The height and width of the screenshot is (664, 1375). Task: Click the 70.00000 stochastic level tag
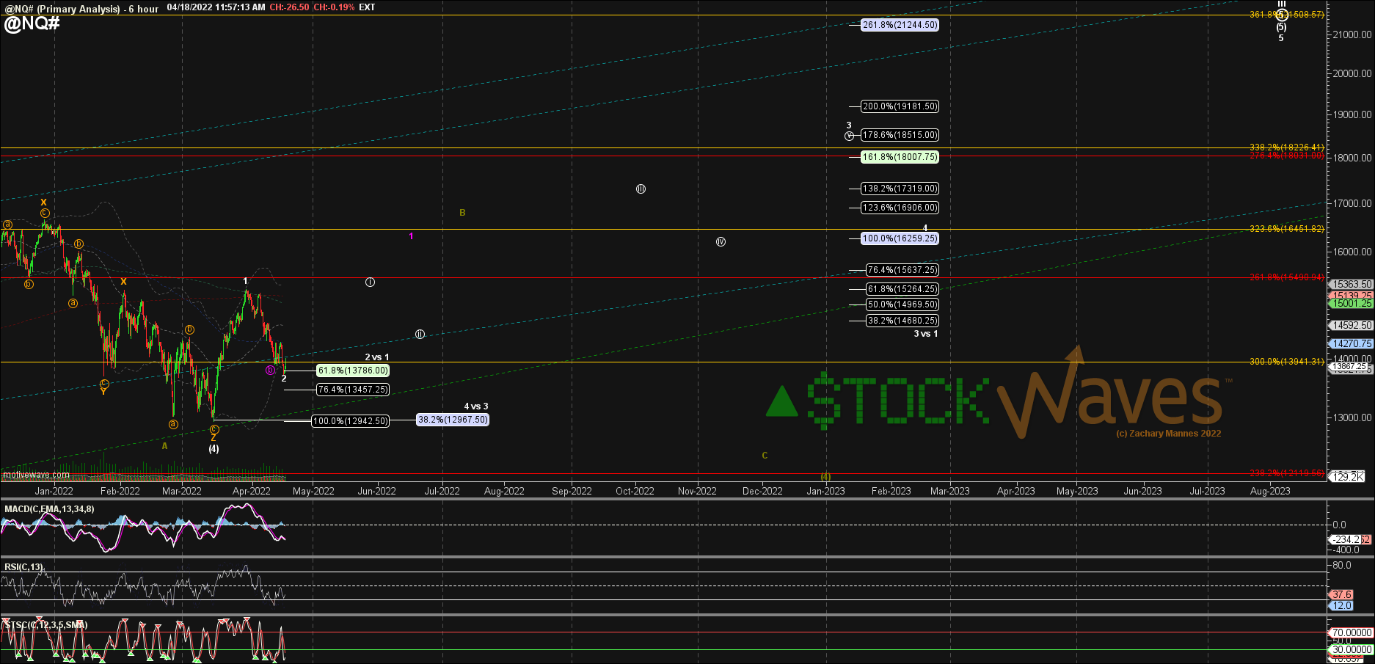click(1352, 632)
